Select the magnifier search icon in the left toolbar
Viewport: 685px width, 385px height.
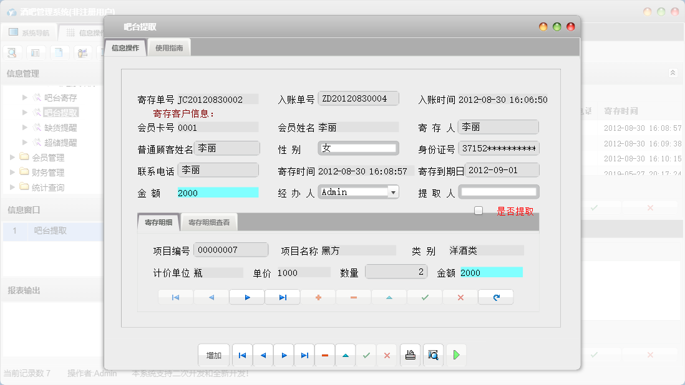11,52
